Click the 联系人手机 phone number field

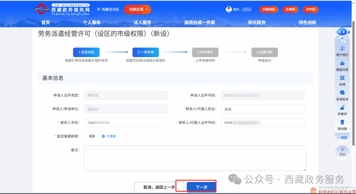click(x=126, y=123)
